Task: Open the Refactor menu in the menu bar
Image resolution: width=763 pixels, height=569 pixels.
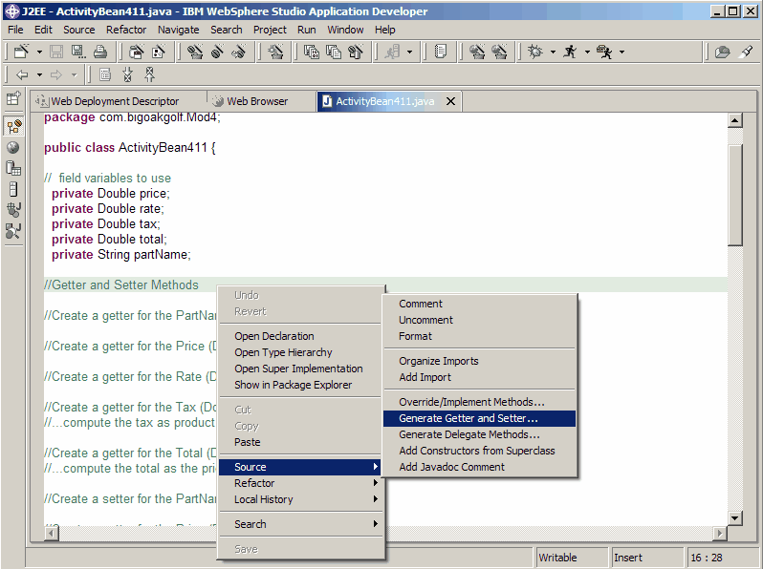Action: click(x=126, y=30)
